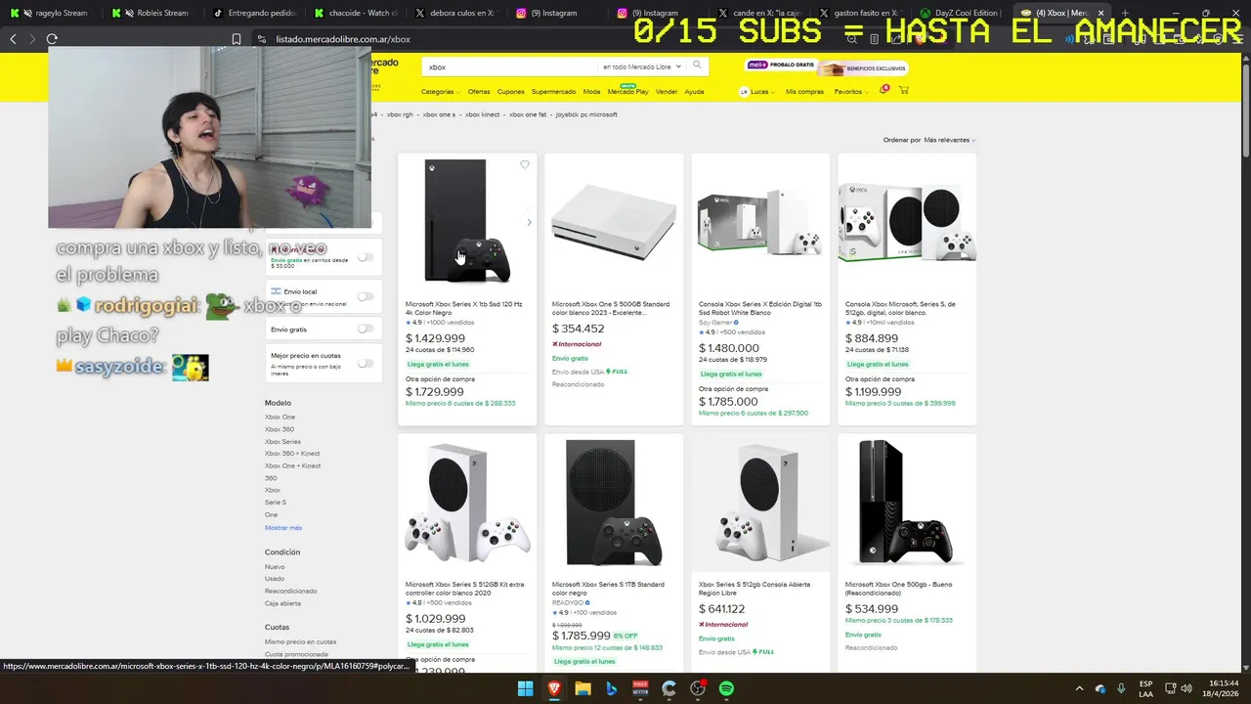
Task: Open Mercado Play navigation link
Action: point(627,92)
